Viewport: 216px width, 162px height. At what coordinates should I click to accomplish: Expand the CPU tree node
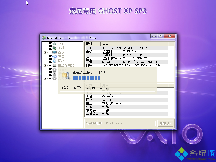45,44
